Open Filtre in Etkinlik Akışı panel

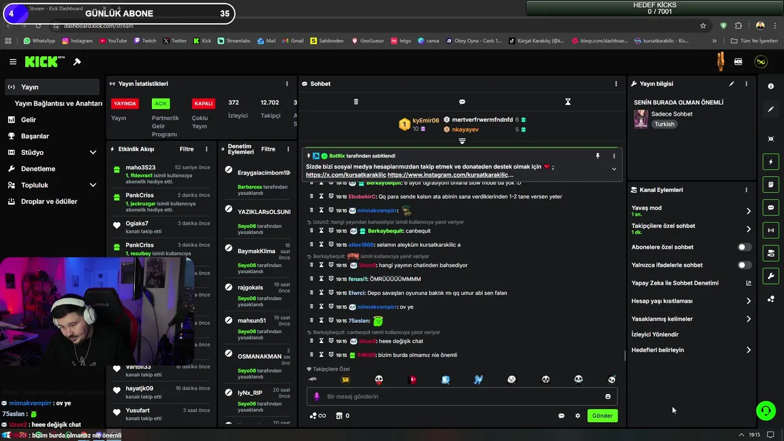pos(186,149)
